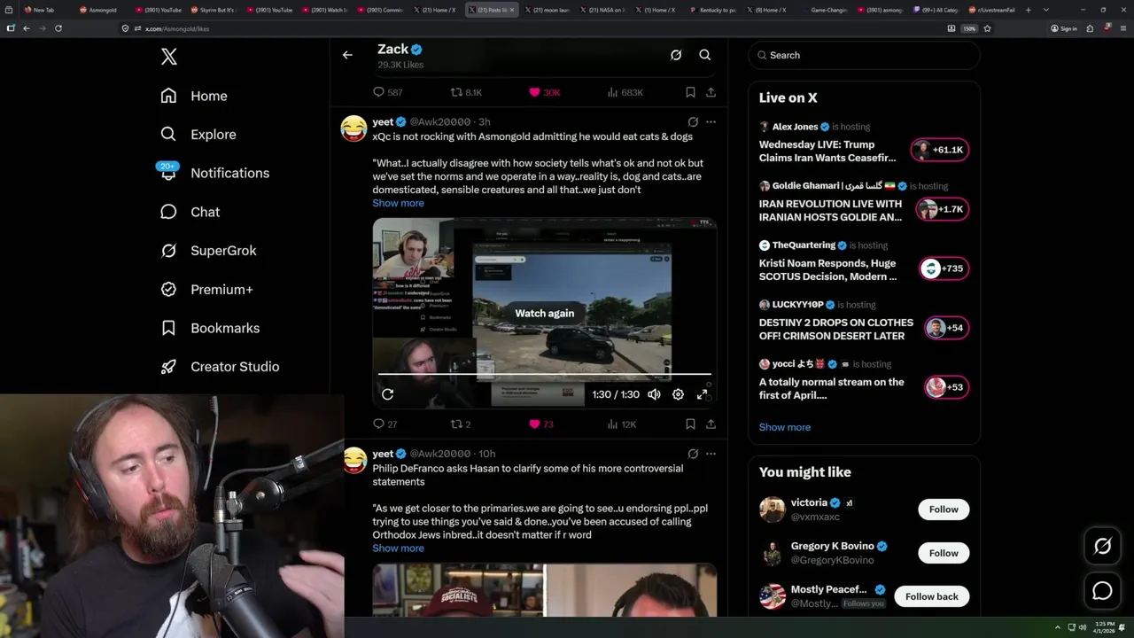This screenshot has width=1134, height=638.
Task: Open the Home page from the sidebar
Action: point(194,96)
